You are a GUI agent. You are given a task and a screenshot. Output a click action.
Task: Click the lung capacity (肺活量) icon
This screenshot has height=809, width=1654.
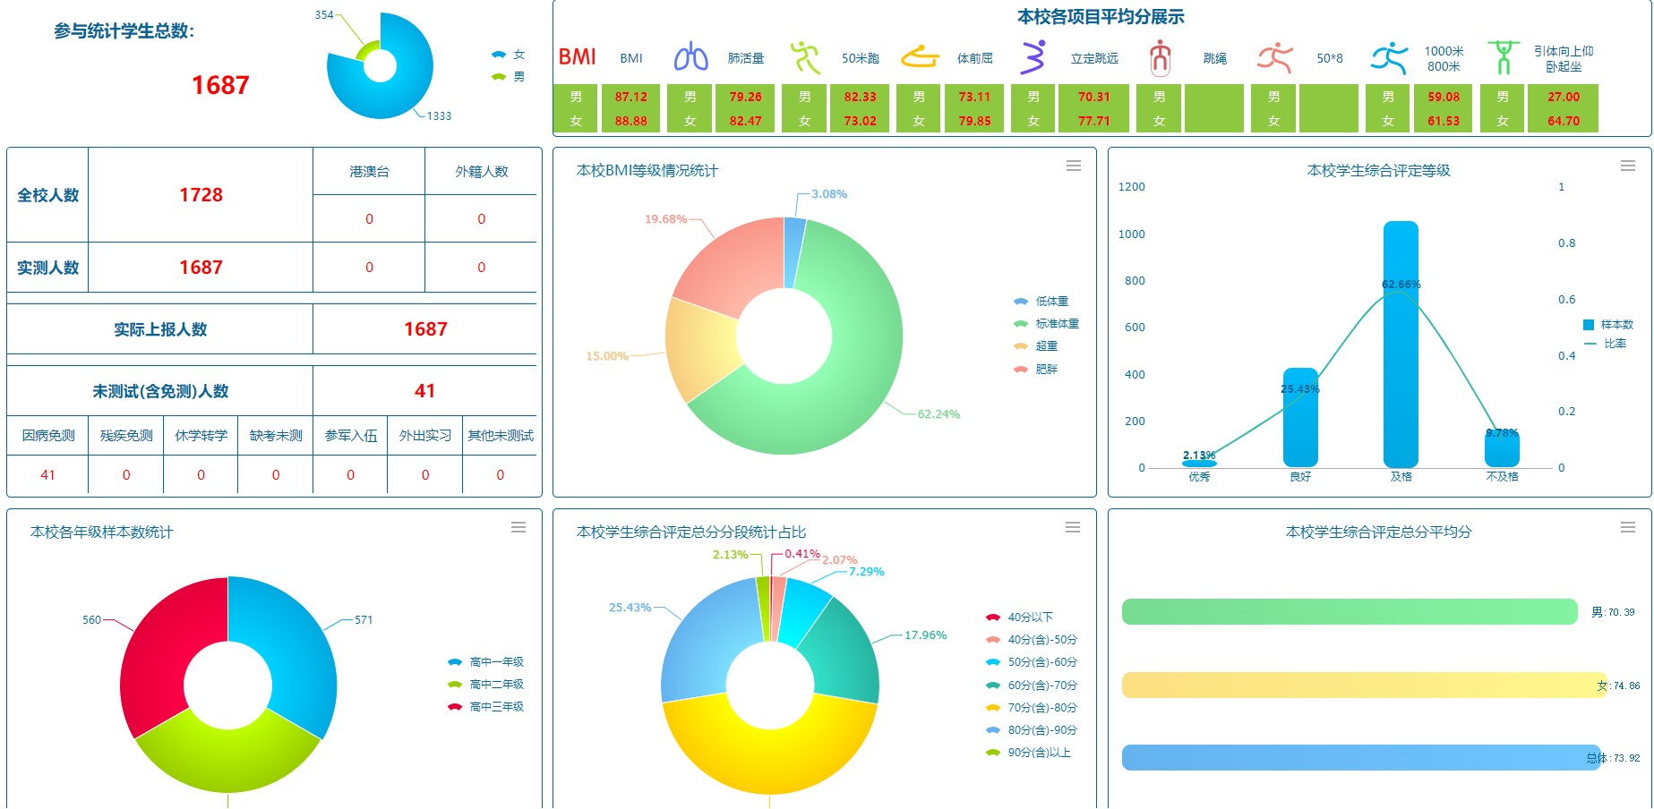coord(690,57)
